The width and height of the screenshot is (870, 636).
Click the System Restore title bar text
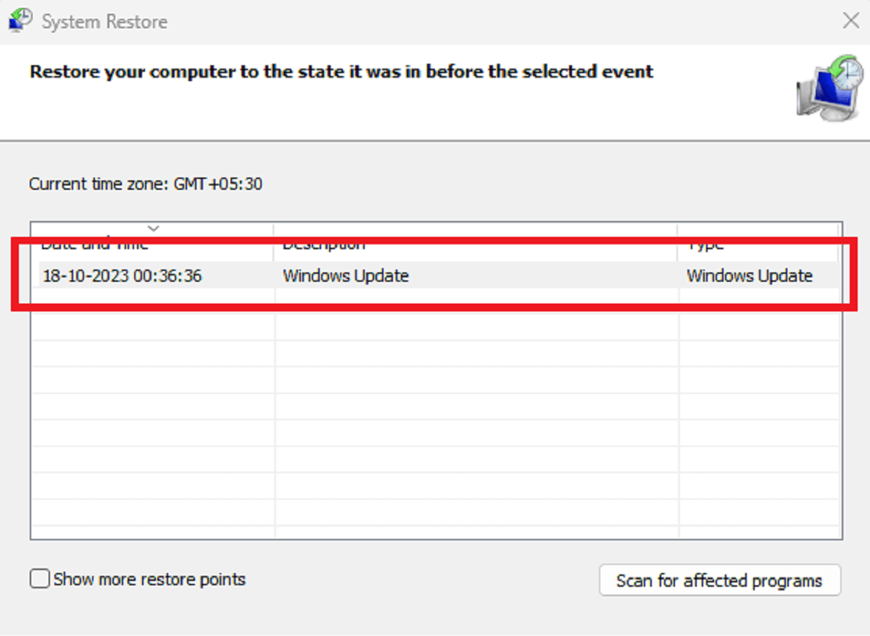104,22
